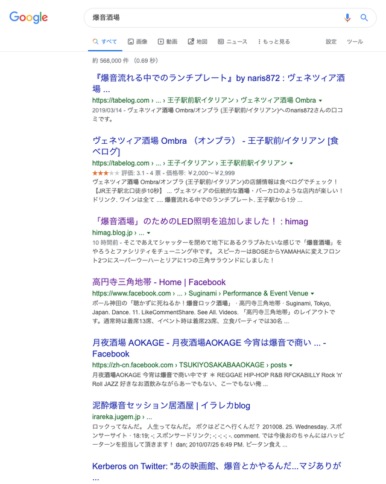Click the snippet starting with 10 時間前
This screenshot has width=386, height=484.
point(217,251)
